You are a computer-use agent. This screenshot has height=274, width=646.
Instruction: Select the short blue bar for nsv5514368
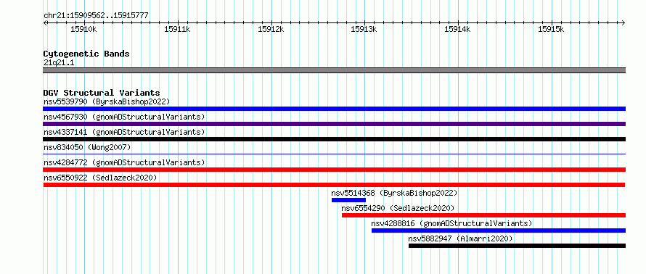click(348, 200)
